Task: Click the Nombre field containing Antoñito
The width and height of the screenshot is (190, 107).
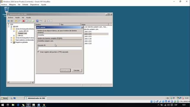Action: (x=60, y=35)
